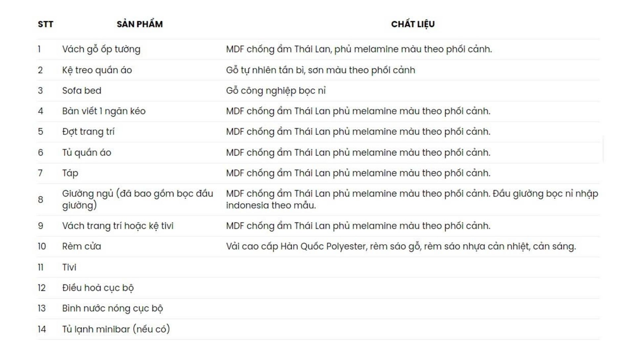The height and width of the screenshot is (357, 635).
Task: Select Điều hoà cục bộ row
Action: (318, 288)
